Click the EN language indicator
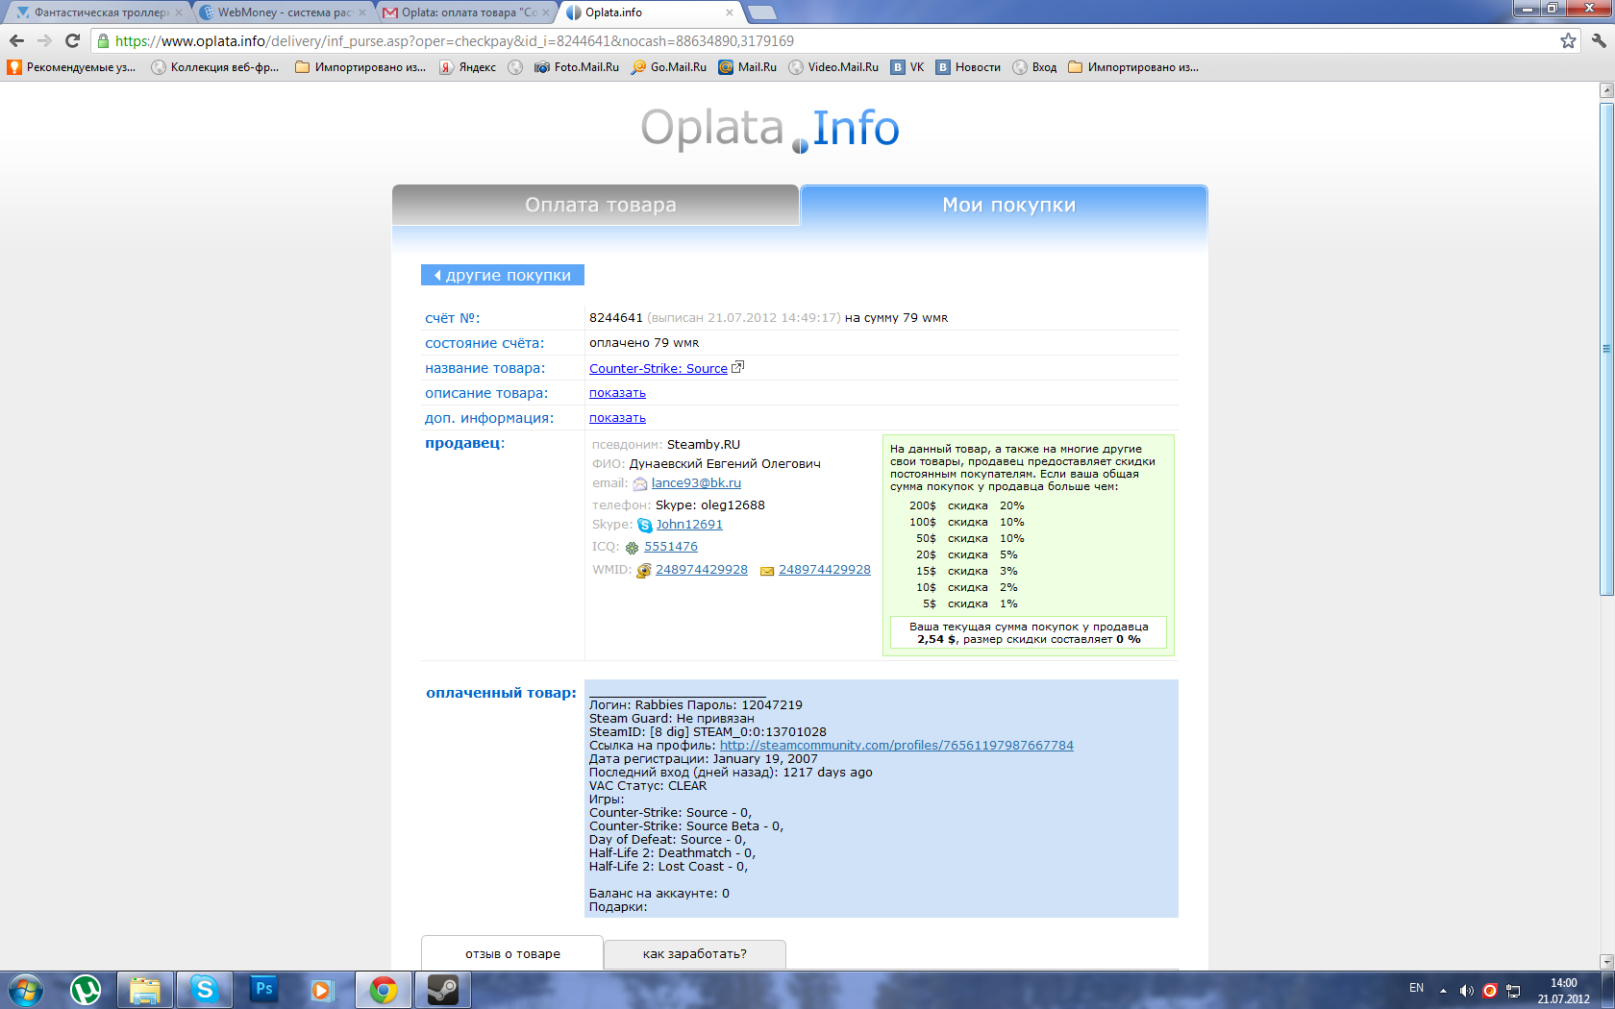Image resolution: width=1615 pixels, height=1009 pixels. [1416, 988]
